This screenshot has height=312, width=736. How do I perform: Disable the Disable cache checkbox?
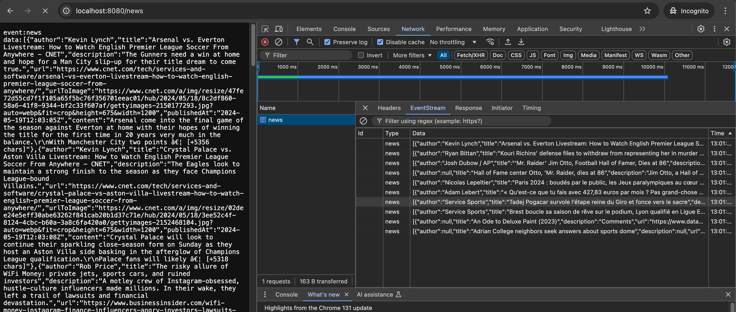click(380, 42)
